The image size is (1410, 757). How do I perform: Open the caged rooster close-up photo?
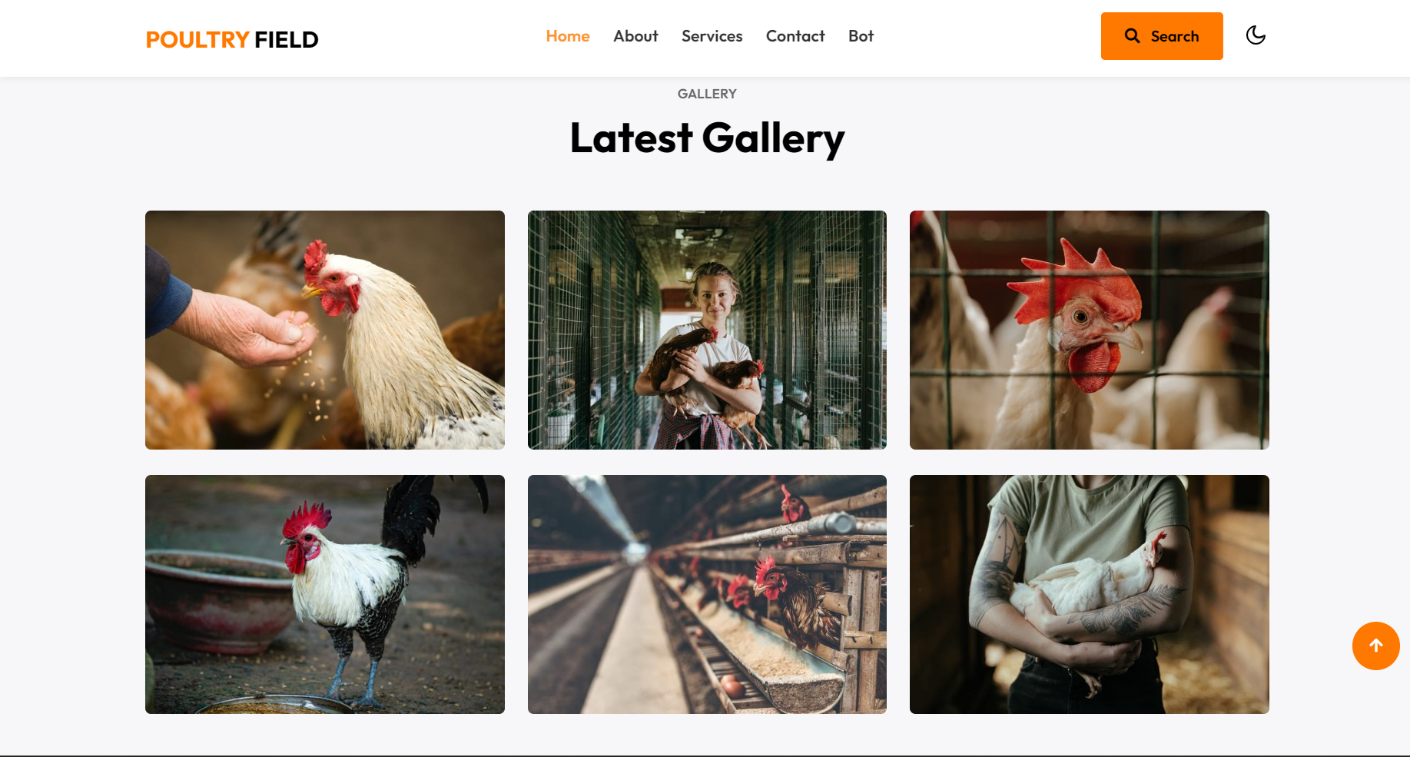tap(1090, 330)
